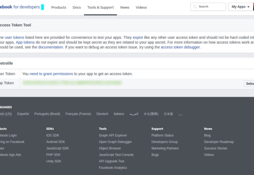Open JavaScript Test Console link
Image resolution: width=254 pixels, height=175 pixels.
point(116,155)
